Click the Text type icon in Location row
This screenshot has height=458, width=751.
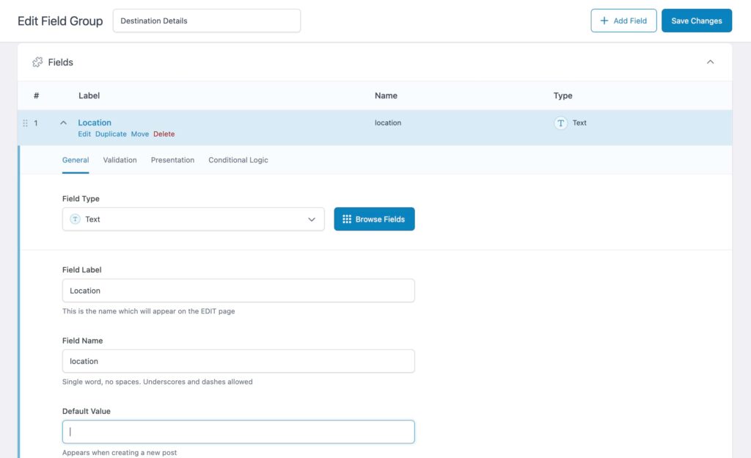(x=561, y=123)
